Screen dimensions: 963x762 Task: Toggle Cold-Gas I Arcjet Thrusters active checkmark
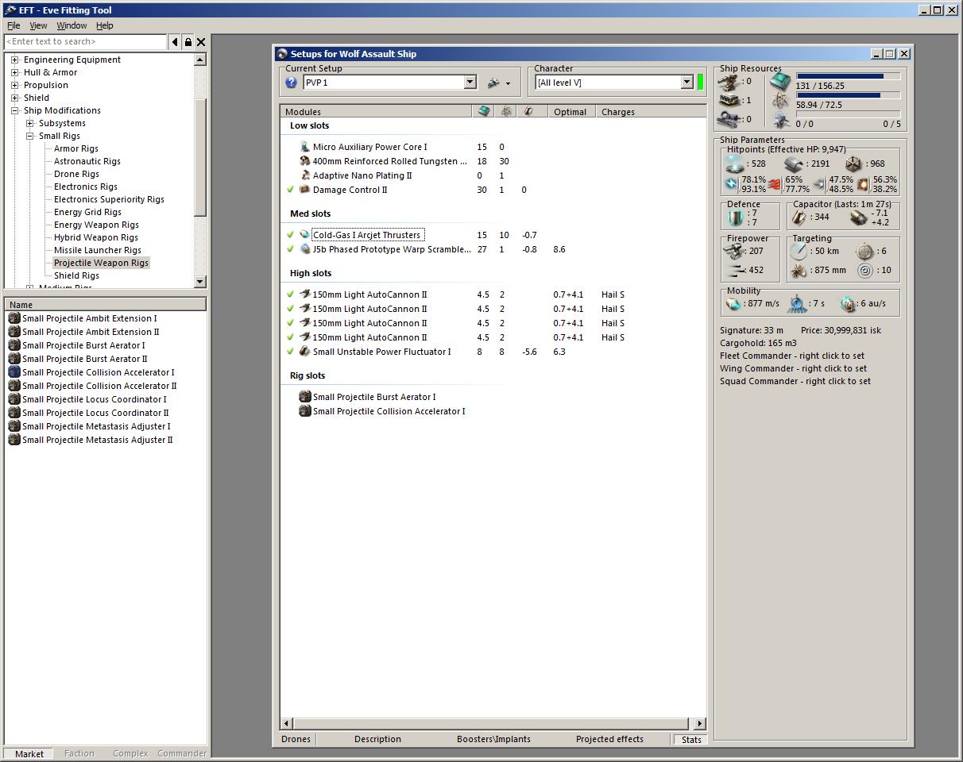pyautogui.click(x=291, y=235)
